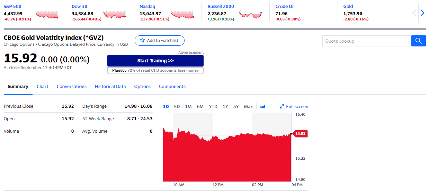Image resolution: width=429 pixels, height=193 pixels.
Task: Click the chart type icon
Action: (263, 107)
